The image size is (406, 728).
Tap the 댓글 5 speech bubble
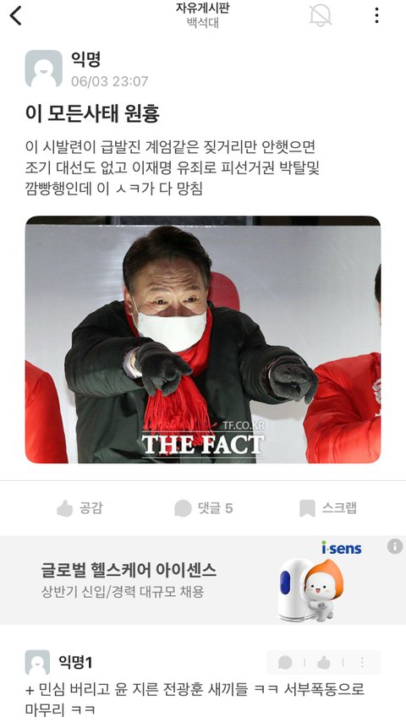pyautogui.click(x=203, y=508)
